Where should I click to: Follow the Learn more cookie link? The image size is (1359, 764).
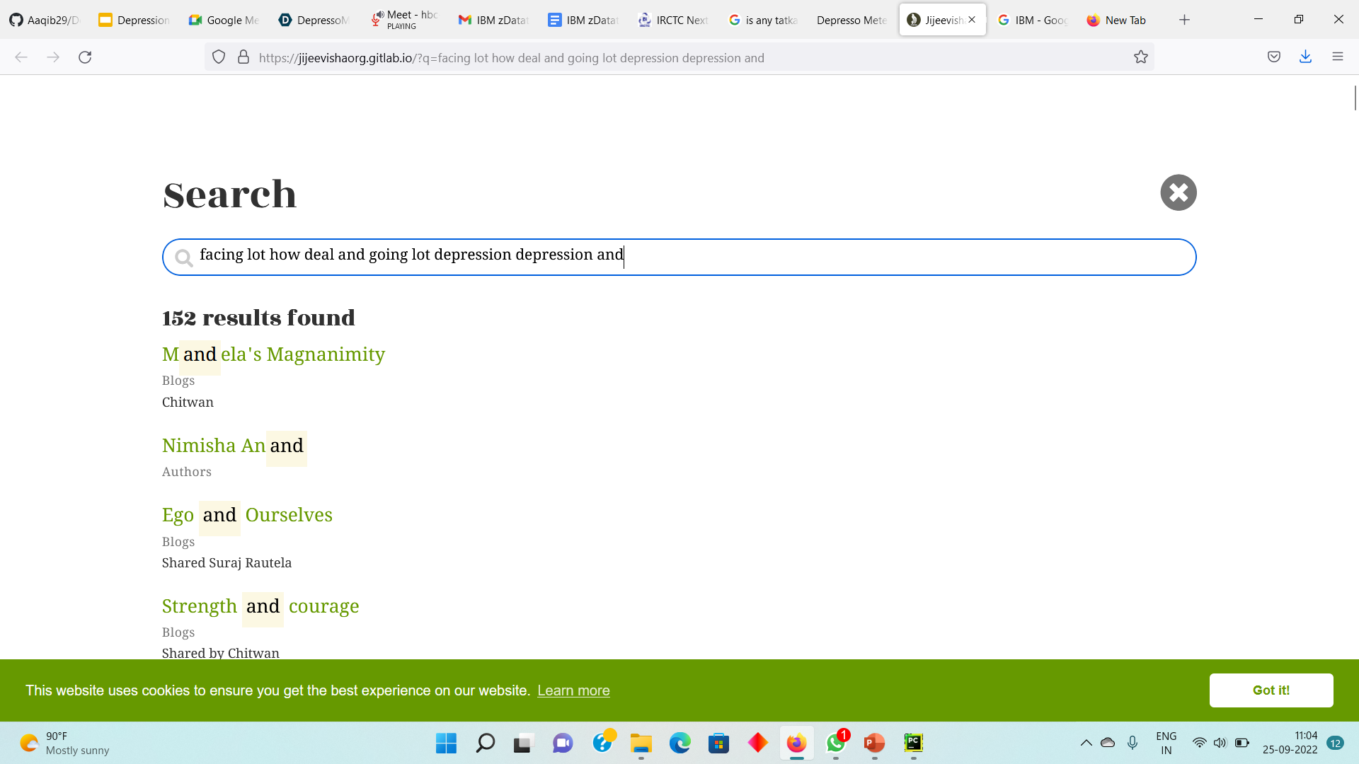[x=573, y=690]
